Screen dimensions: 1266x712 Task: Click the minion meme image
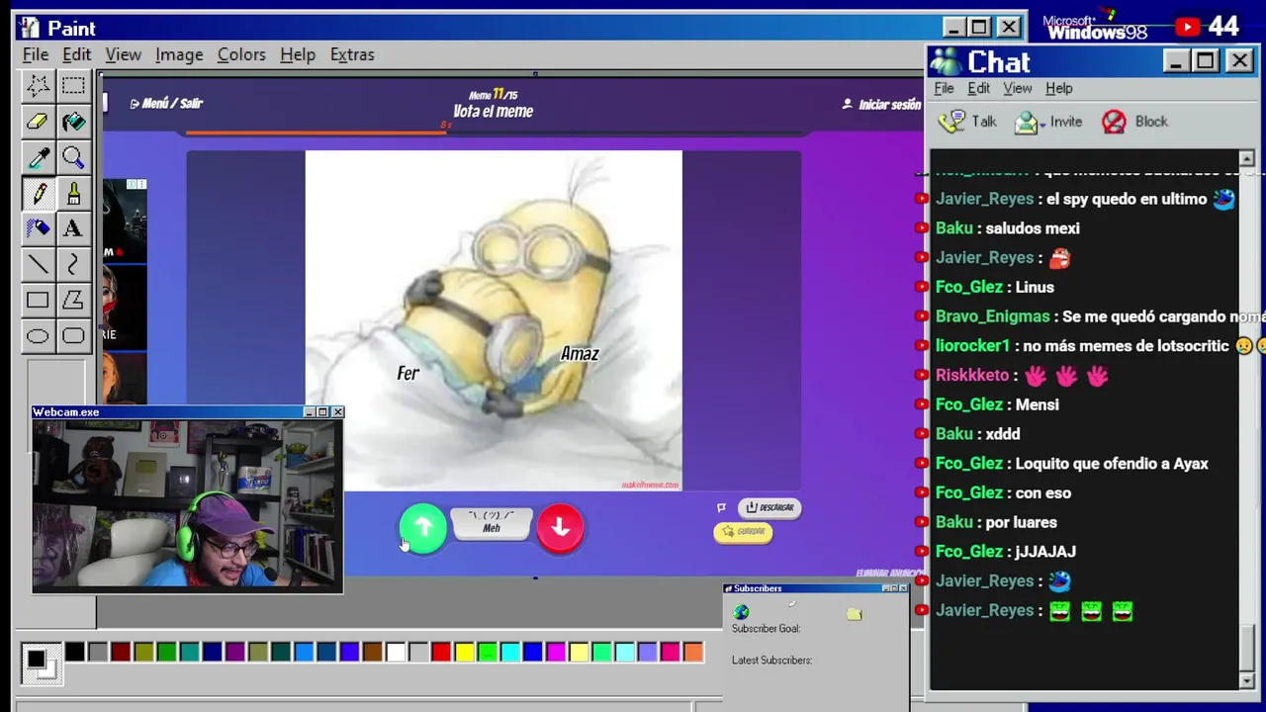point(494,320)
